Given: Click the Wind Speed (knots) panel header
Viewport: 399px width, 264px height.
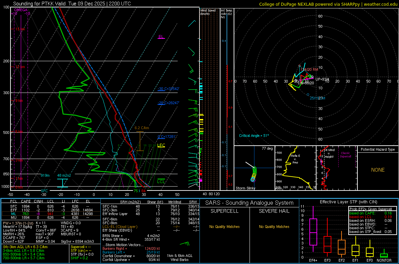Looking at the screenshot, I should pos(208,12).
